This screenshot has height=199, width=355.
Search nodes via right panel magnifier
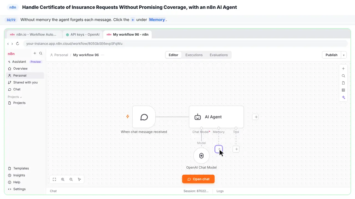[343, 76]
